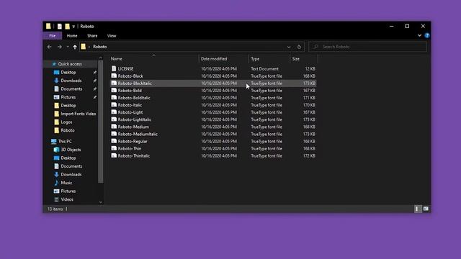
Task: Open Customize Quick Access Toolbar dropdown
Action: [x=73, y=27]
